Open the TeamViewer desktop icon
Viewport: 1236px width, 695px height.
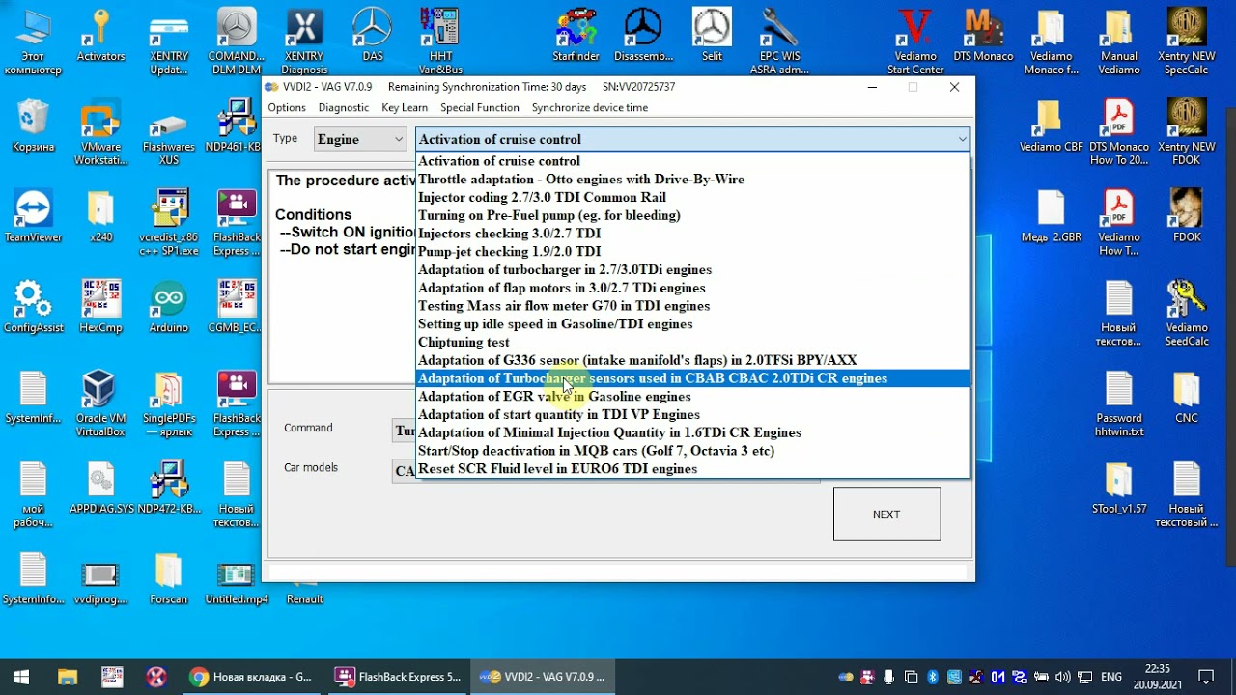click(x=33, y=216)
